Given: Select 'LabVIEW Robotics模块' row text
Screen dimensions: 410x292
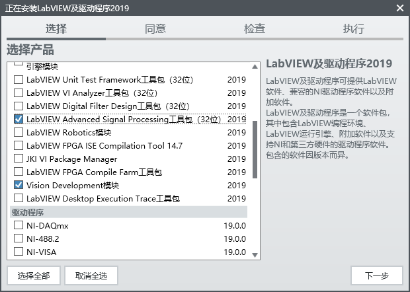Looking at the screenshot, I should (69, 132).
